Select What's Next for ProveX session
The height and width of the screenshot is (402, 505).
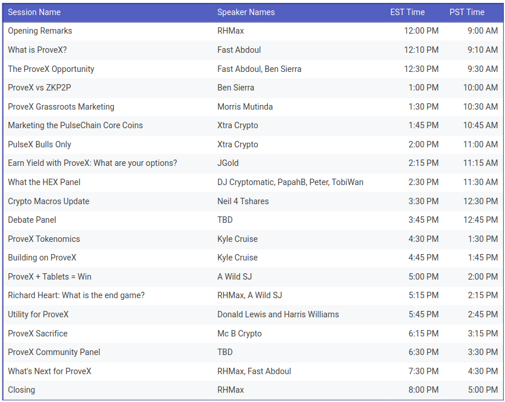click(x=49, y=371)
